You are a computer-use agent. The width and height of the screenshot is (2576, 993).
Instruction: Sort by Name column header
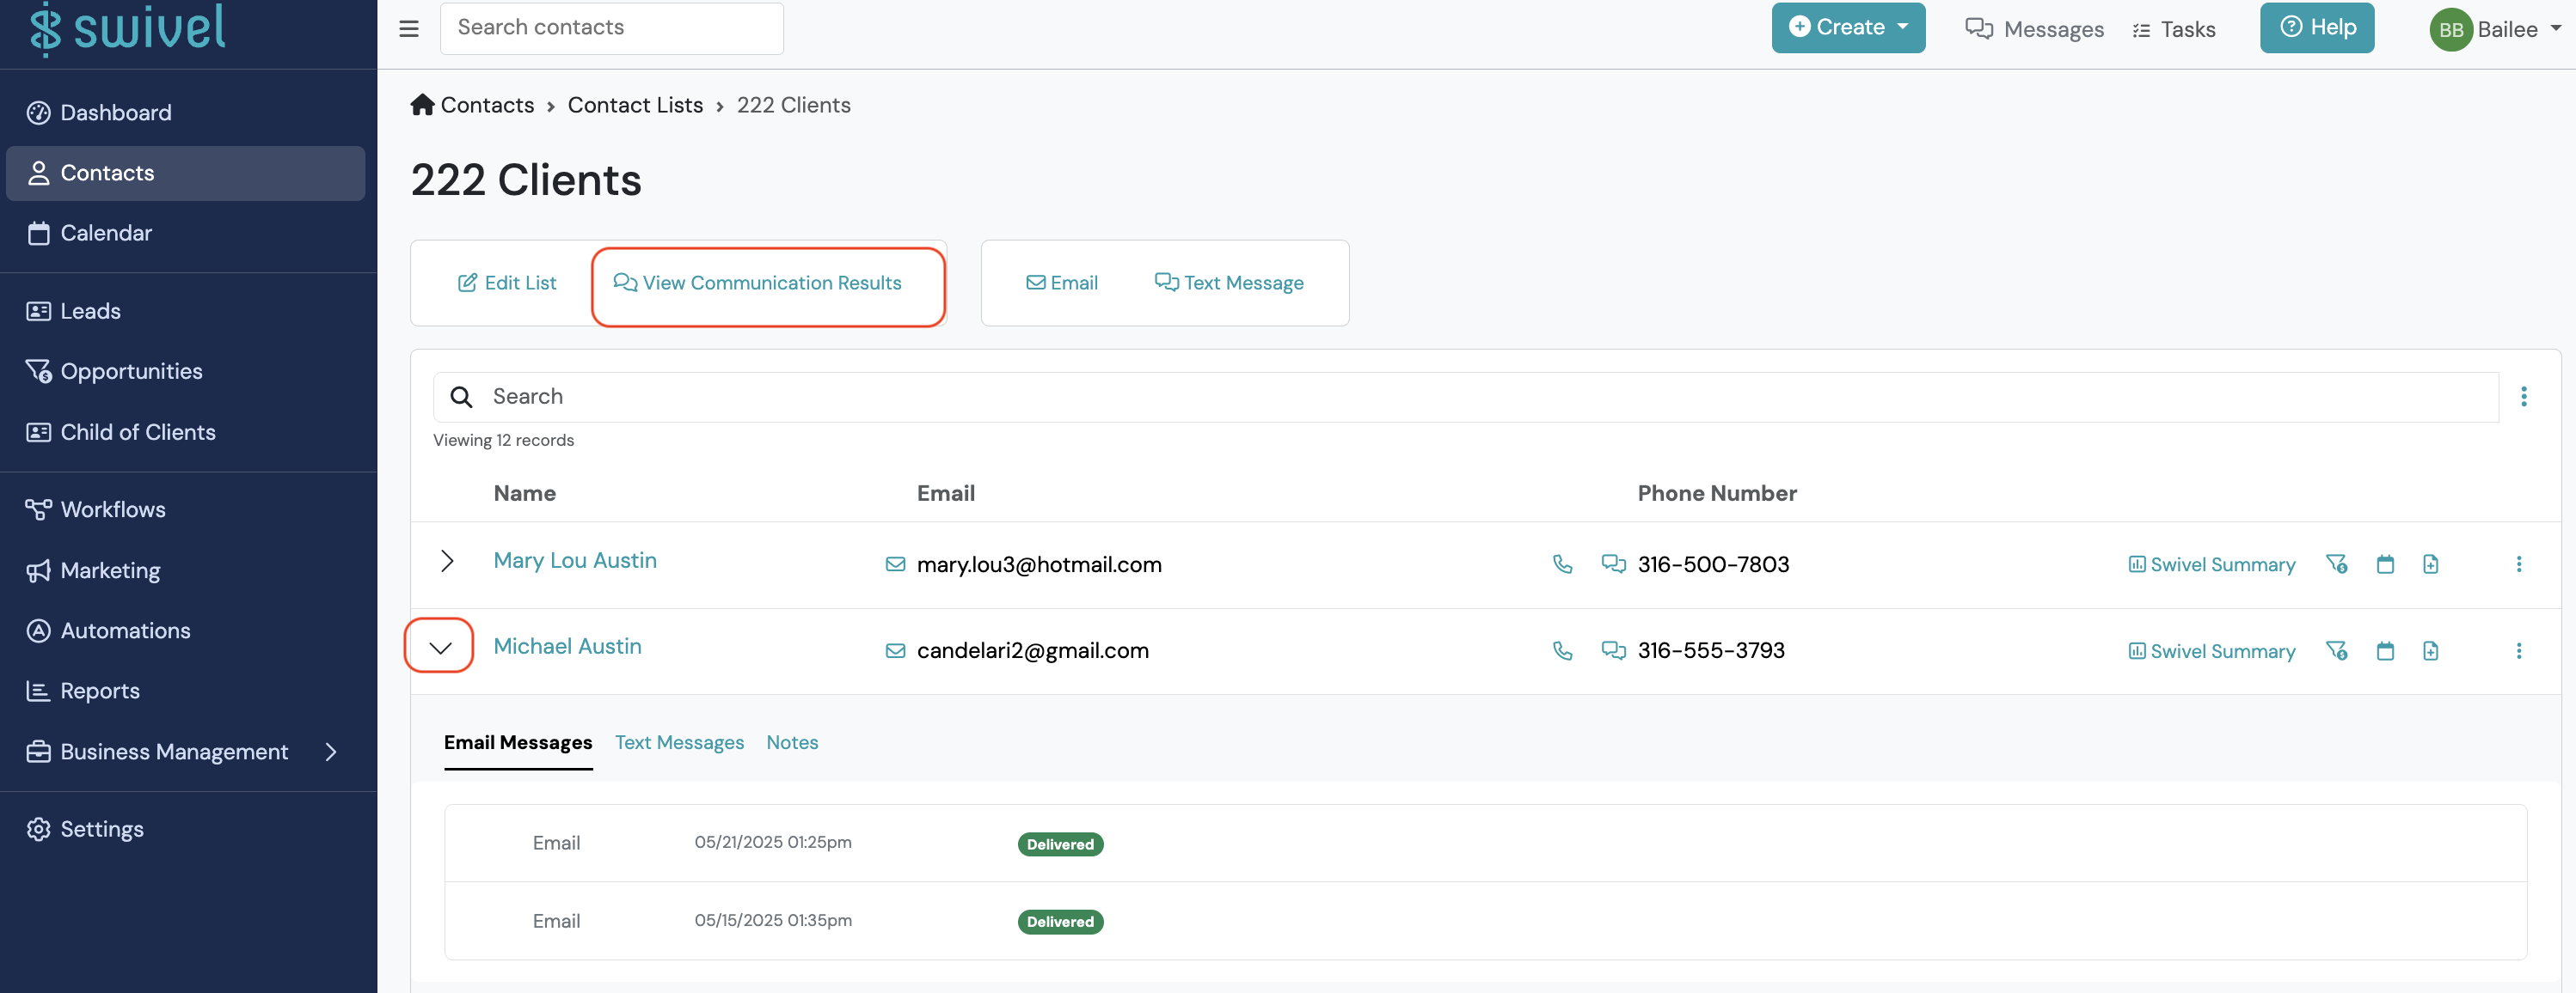point(525,492)
